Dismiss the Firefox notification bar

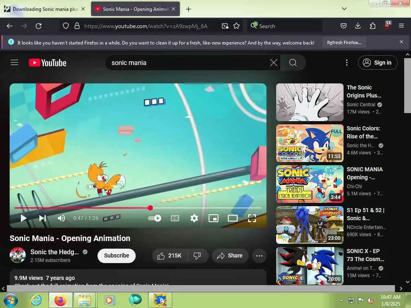401,42
